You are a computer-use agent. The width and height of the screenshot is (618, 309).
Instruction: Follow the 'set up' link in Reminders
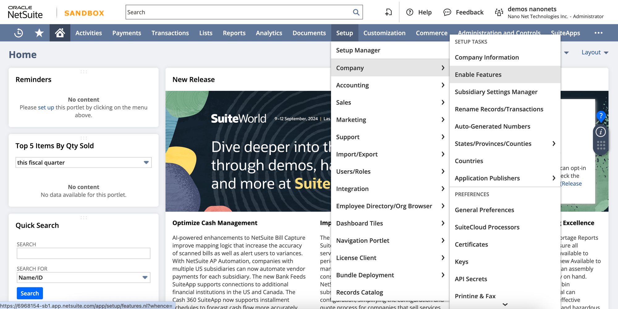[46, 108]
